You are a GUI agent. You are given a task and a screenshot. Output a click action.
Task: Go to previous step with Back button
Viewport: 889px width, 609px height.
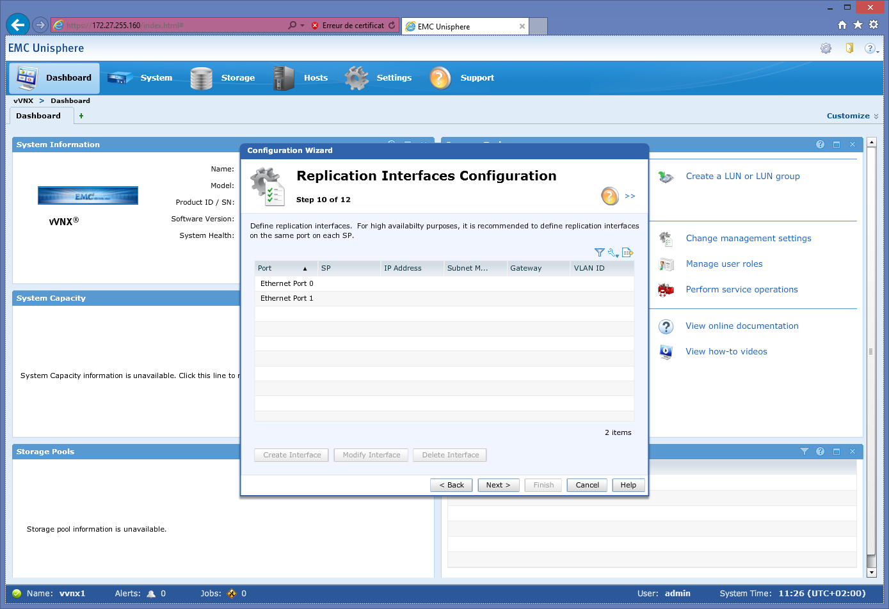point(452,485)
